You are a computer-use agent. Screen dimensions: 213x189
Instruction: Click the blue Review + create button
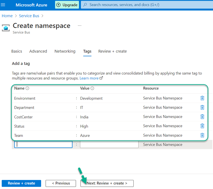(x=21, y=183)
